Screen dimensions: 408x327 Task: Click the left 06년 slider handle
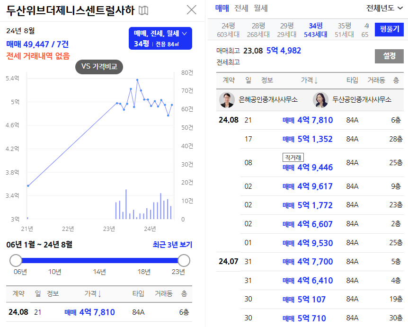click(16, 261)
